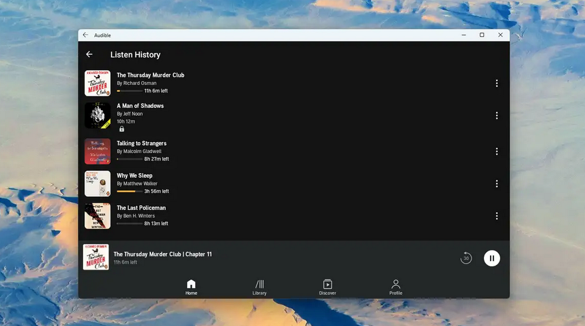This screenshot has height=326, width=585.
Task: Open 'The Thursday Murder Club' title in list
Action: pos(150,75)
